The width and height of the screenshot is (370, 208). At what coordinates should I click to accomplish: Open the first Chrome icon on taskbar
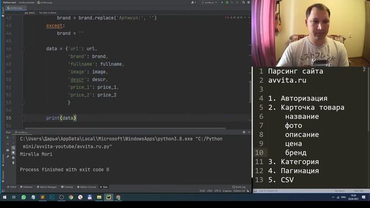(x=71, y=197)
